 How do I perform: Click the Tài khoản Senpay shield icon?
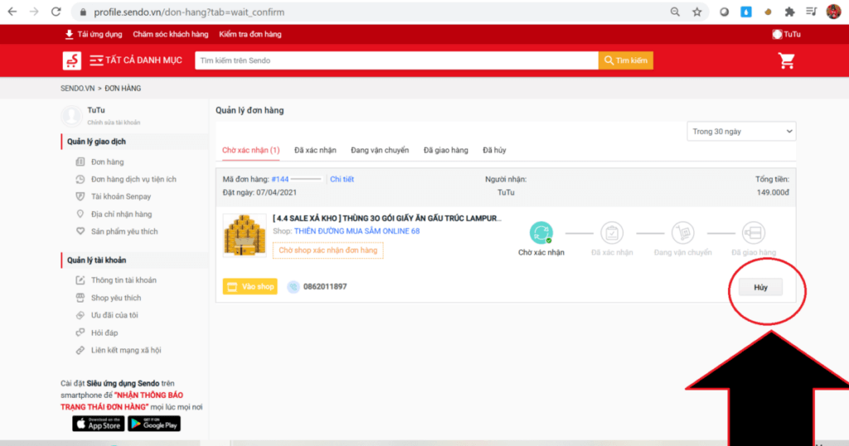click(x=80, y=196)
